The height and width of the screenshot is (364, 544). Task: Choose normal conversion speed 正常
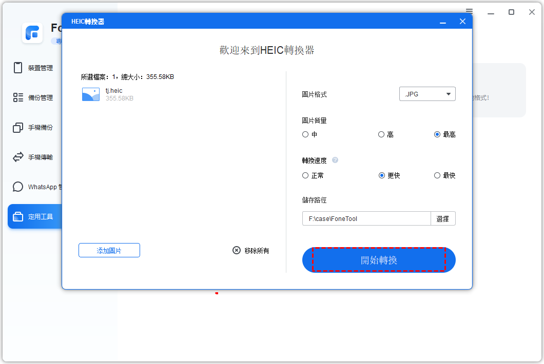point(306,175)
